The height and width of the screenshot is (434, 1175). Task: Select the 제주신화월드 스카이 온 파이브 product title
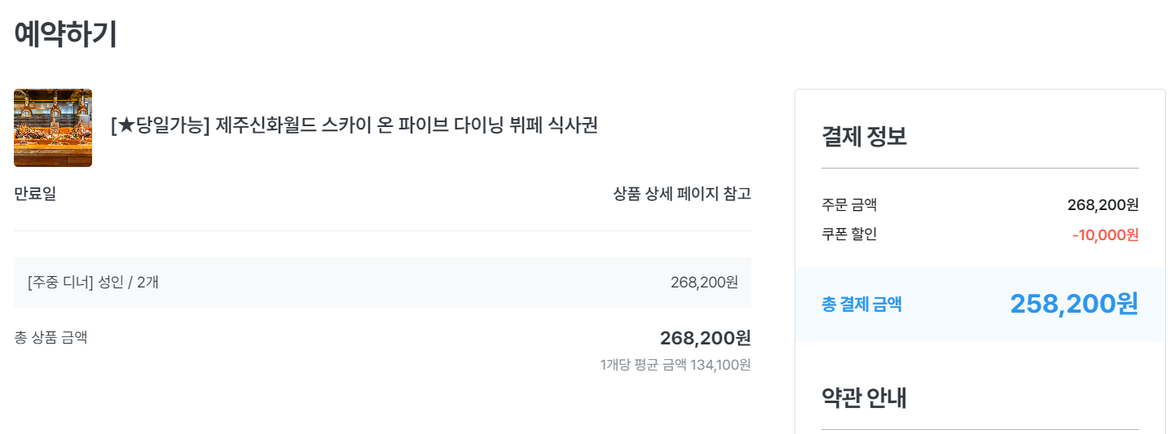pyautogui.click(x=354, y=126)
